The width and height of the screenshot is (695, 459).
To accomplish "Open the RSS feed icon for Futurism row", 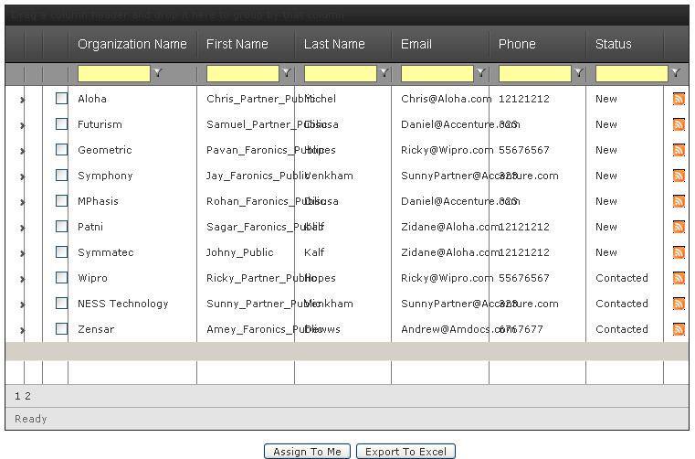I will [x=679, y=124].
